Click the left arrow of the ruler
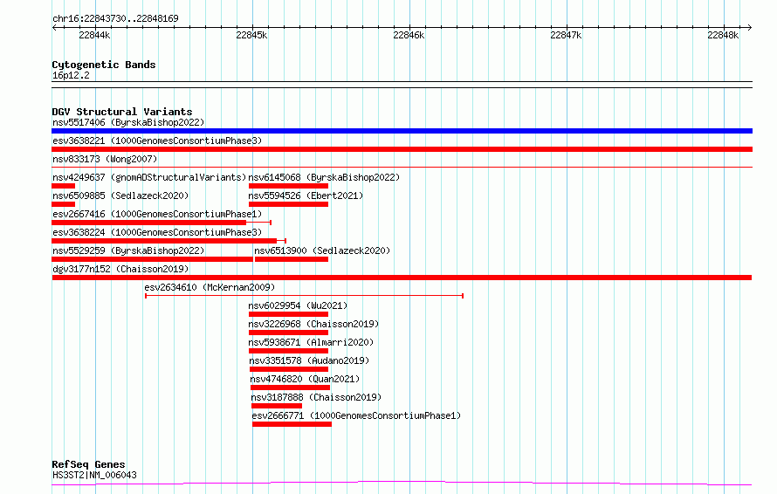This screenshot has height=494, width=777. pos(54,27)
